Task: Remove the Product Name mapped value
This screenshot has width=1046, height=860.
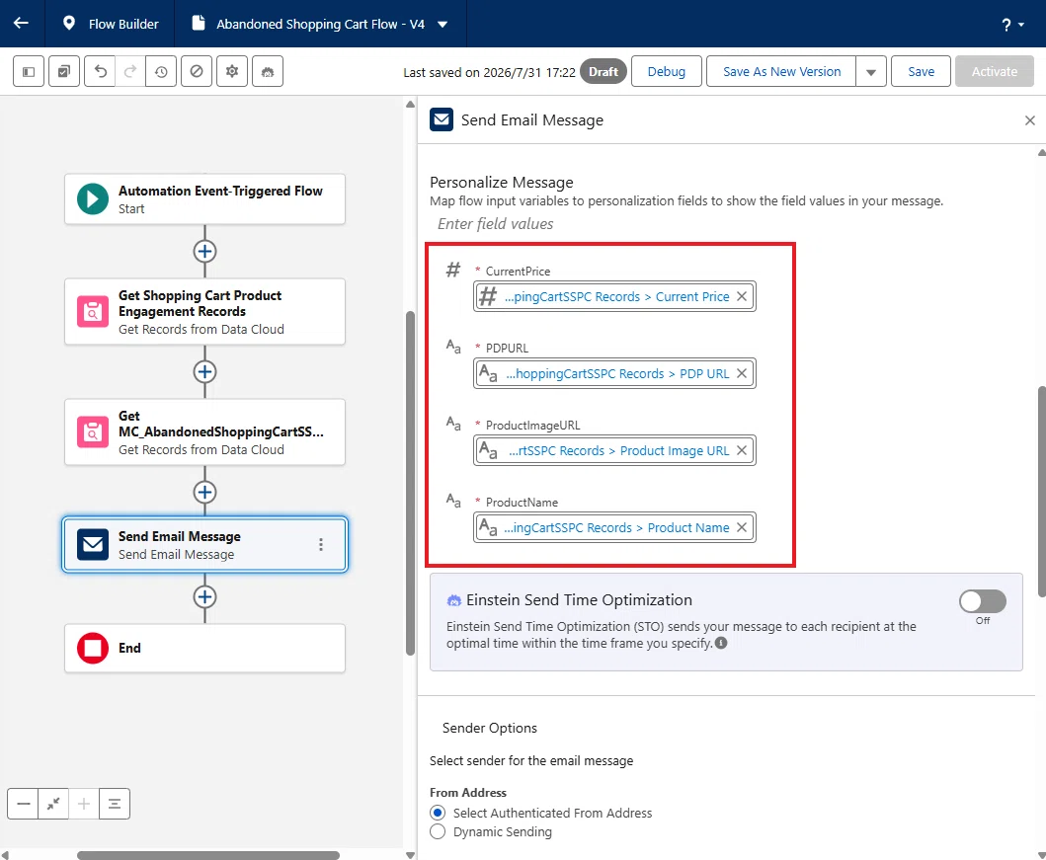Action: (741, 527)
